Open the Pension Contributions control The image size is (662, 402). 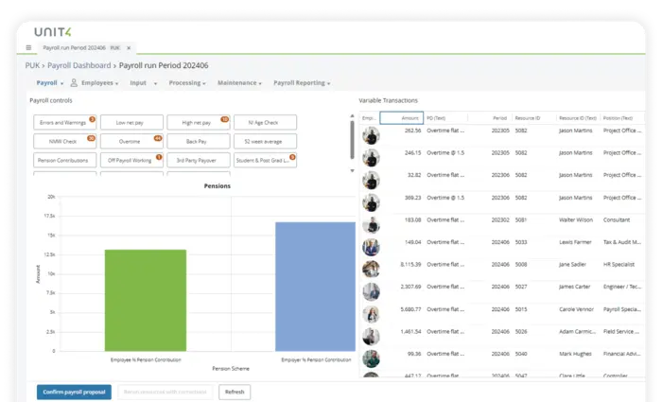point(64,161)
